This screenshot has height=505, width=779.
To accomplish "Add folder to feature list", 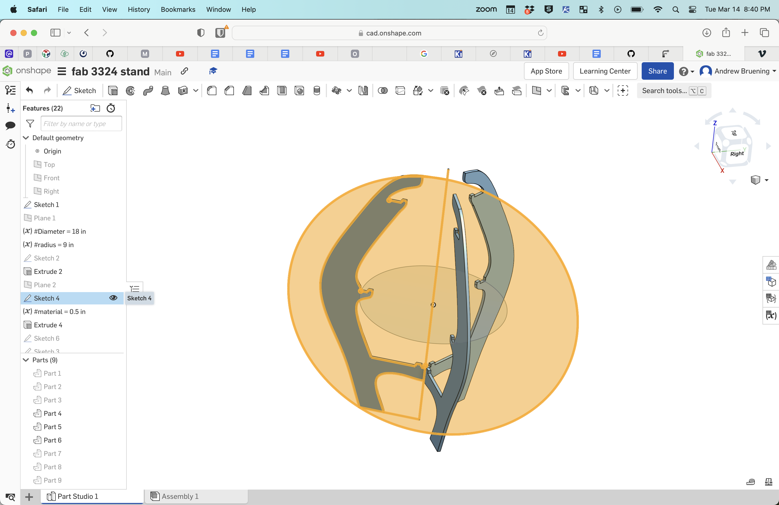I will click(x=95, y=108).
